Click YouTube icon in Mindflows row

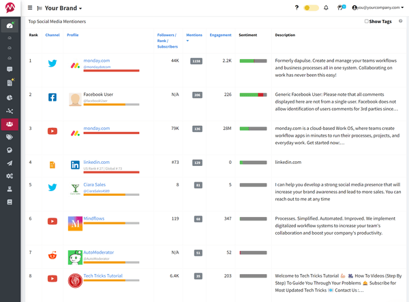[52, 221]
